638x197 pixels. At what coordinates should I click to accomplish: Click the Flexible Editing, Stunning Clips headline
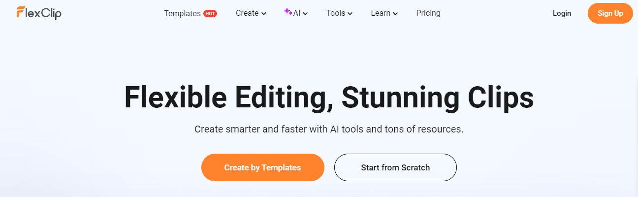[329, 98]
